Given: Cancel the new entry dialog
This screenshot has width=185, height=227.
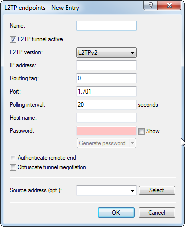Looking at the screenshot, I should (157, 213).
